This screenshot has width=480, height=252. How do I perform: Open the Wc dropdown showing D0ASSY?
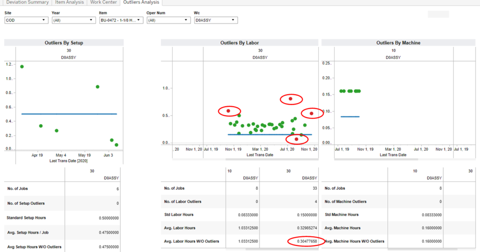tap(216, 20)
